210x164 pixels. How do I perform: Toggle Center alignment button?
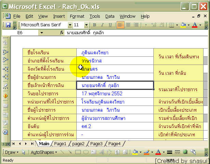(x=128, y=25)
